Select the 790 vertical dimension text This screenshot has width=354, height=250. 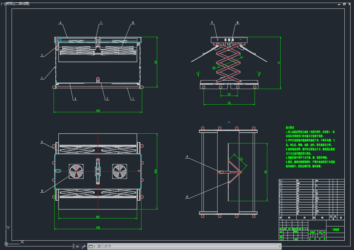pyautogui.click(x=266, y=172)
